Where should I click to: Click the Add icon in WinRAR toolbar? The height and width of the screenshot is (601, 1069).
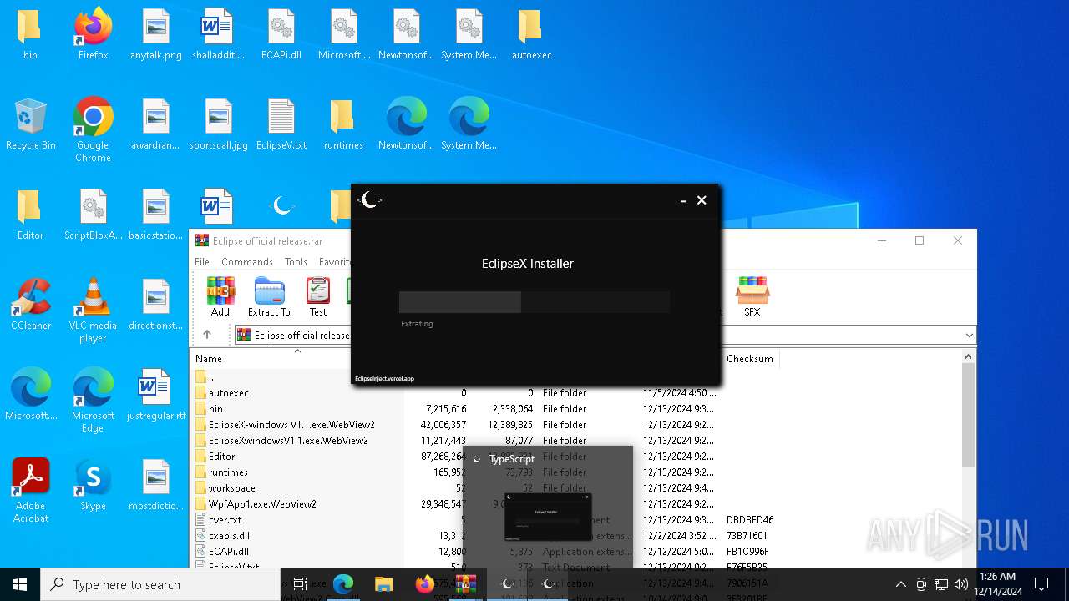(x=220, y=297)
